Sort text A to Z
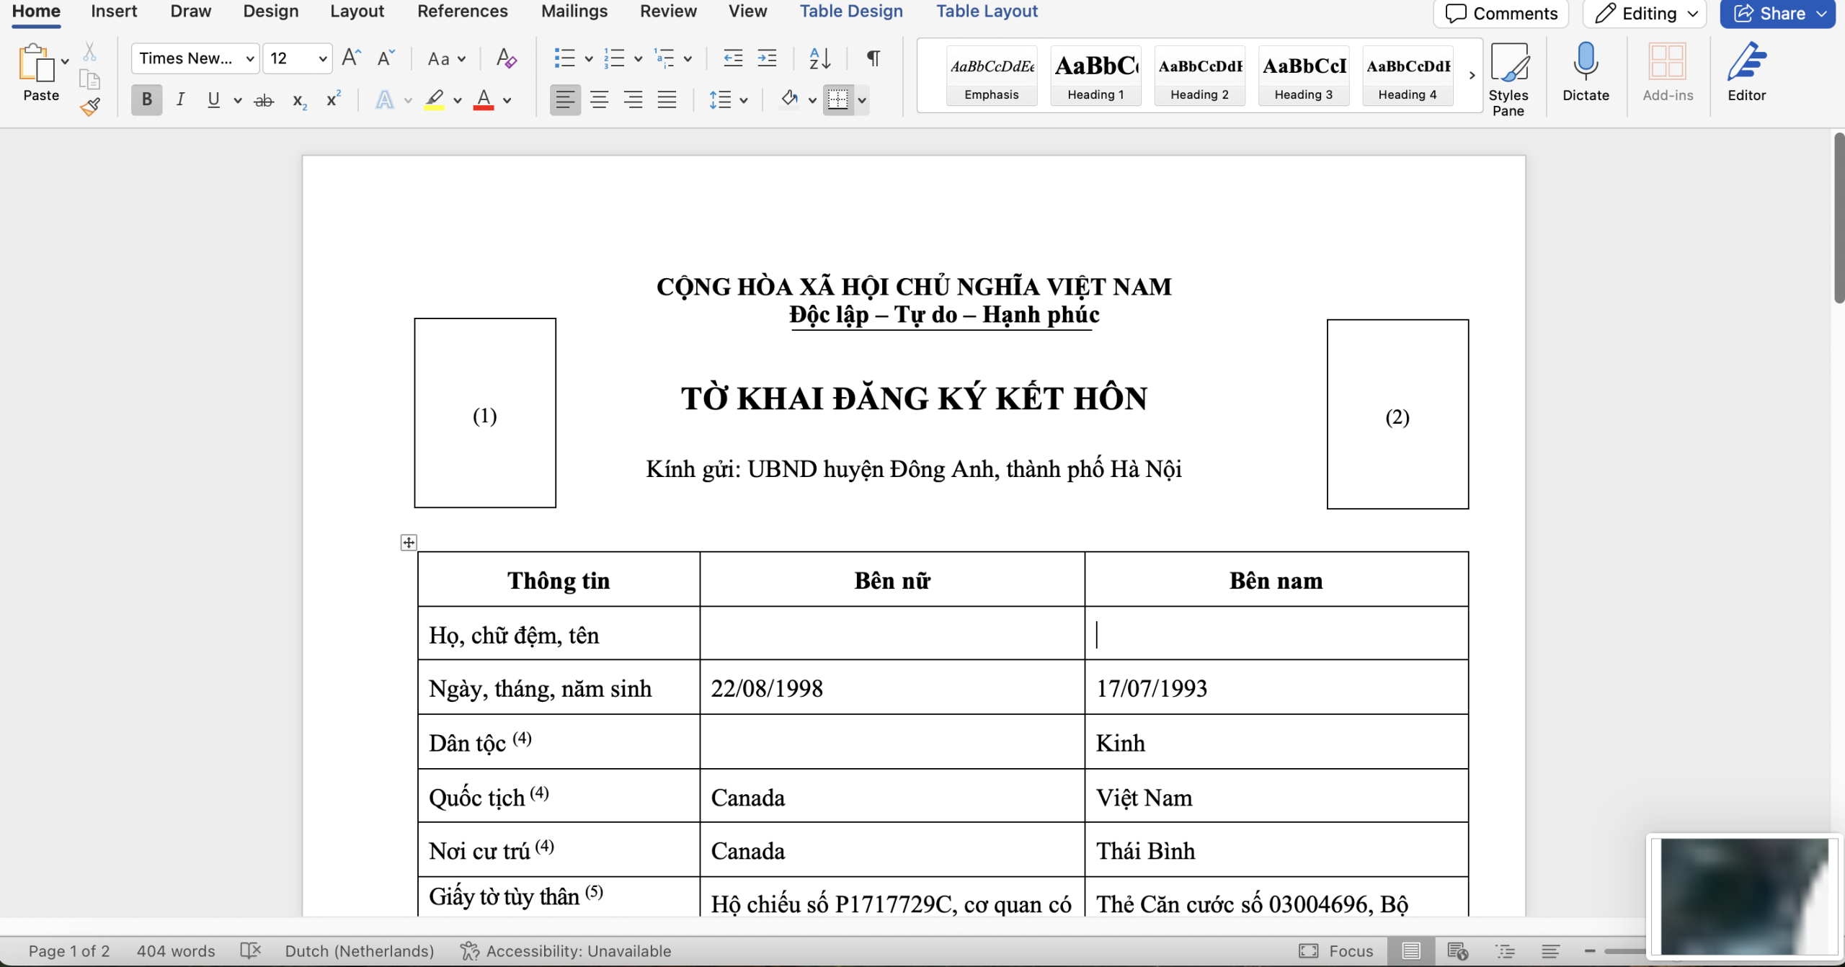 pos(820,58)
